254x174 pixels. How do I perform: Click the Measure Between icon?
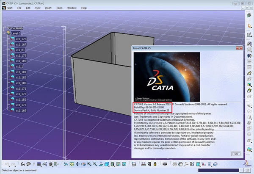[x=144, y=164]
